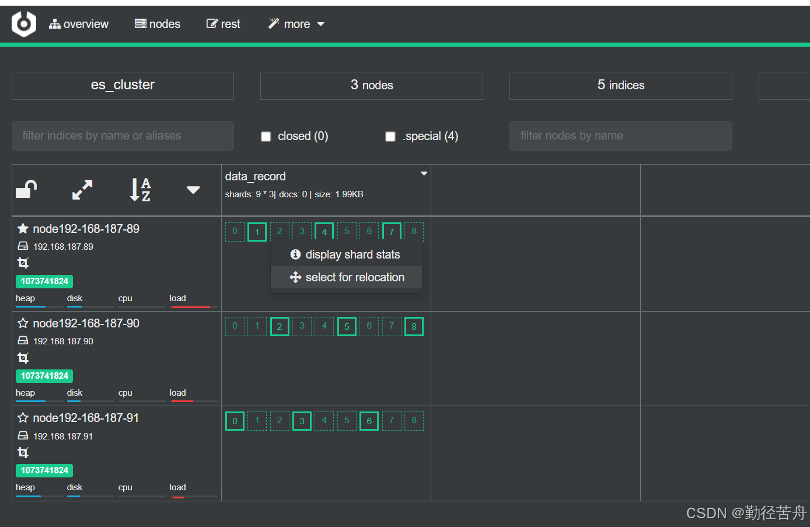Click the crop icon under node192-168-187-91
Screen dimensions: 810x527
23,452
